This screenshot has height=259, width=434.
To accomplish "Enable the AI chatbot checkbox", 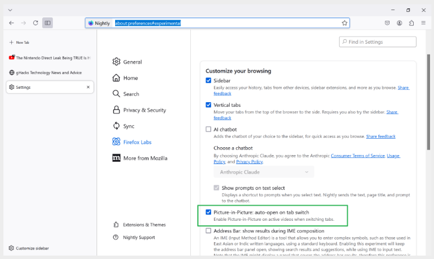I will (208, 129).
